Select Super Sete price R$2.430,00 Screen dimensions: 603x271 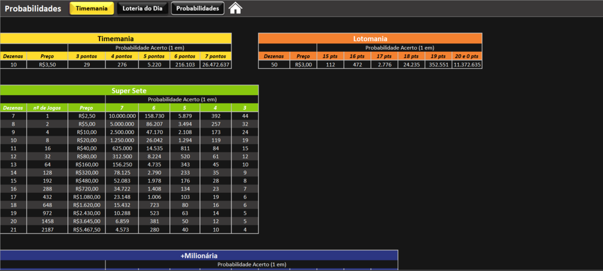(x=87, y=213)
